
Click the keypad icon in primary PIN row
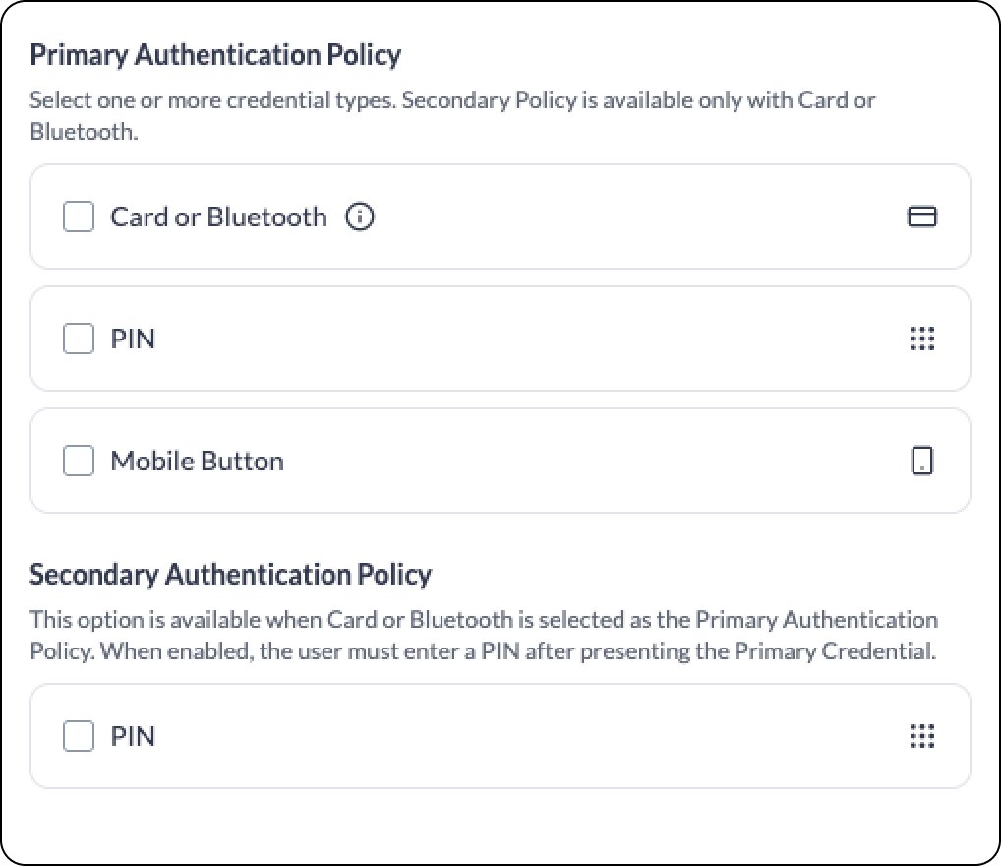click(921, 339)
